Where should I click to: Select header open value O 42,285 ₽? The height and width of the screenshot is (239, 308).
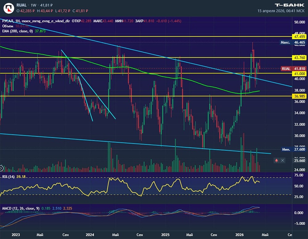26,11
